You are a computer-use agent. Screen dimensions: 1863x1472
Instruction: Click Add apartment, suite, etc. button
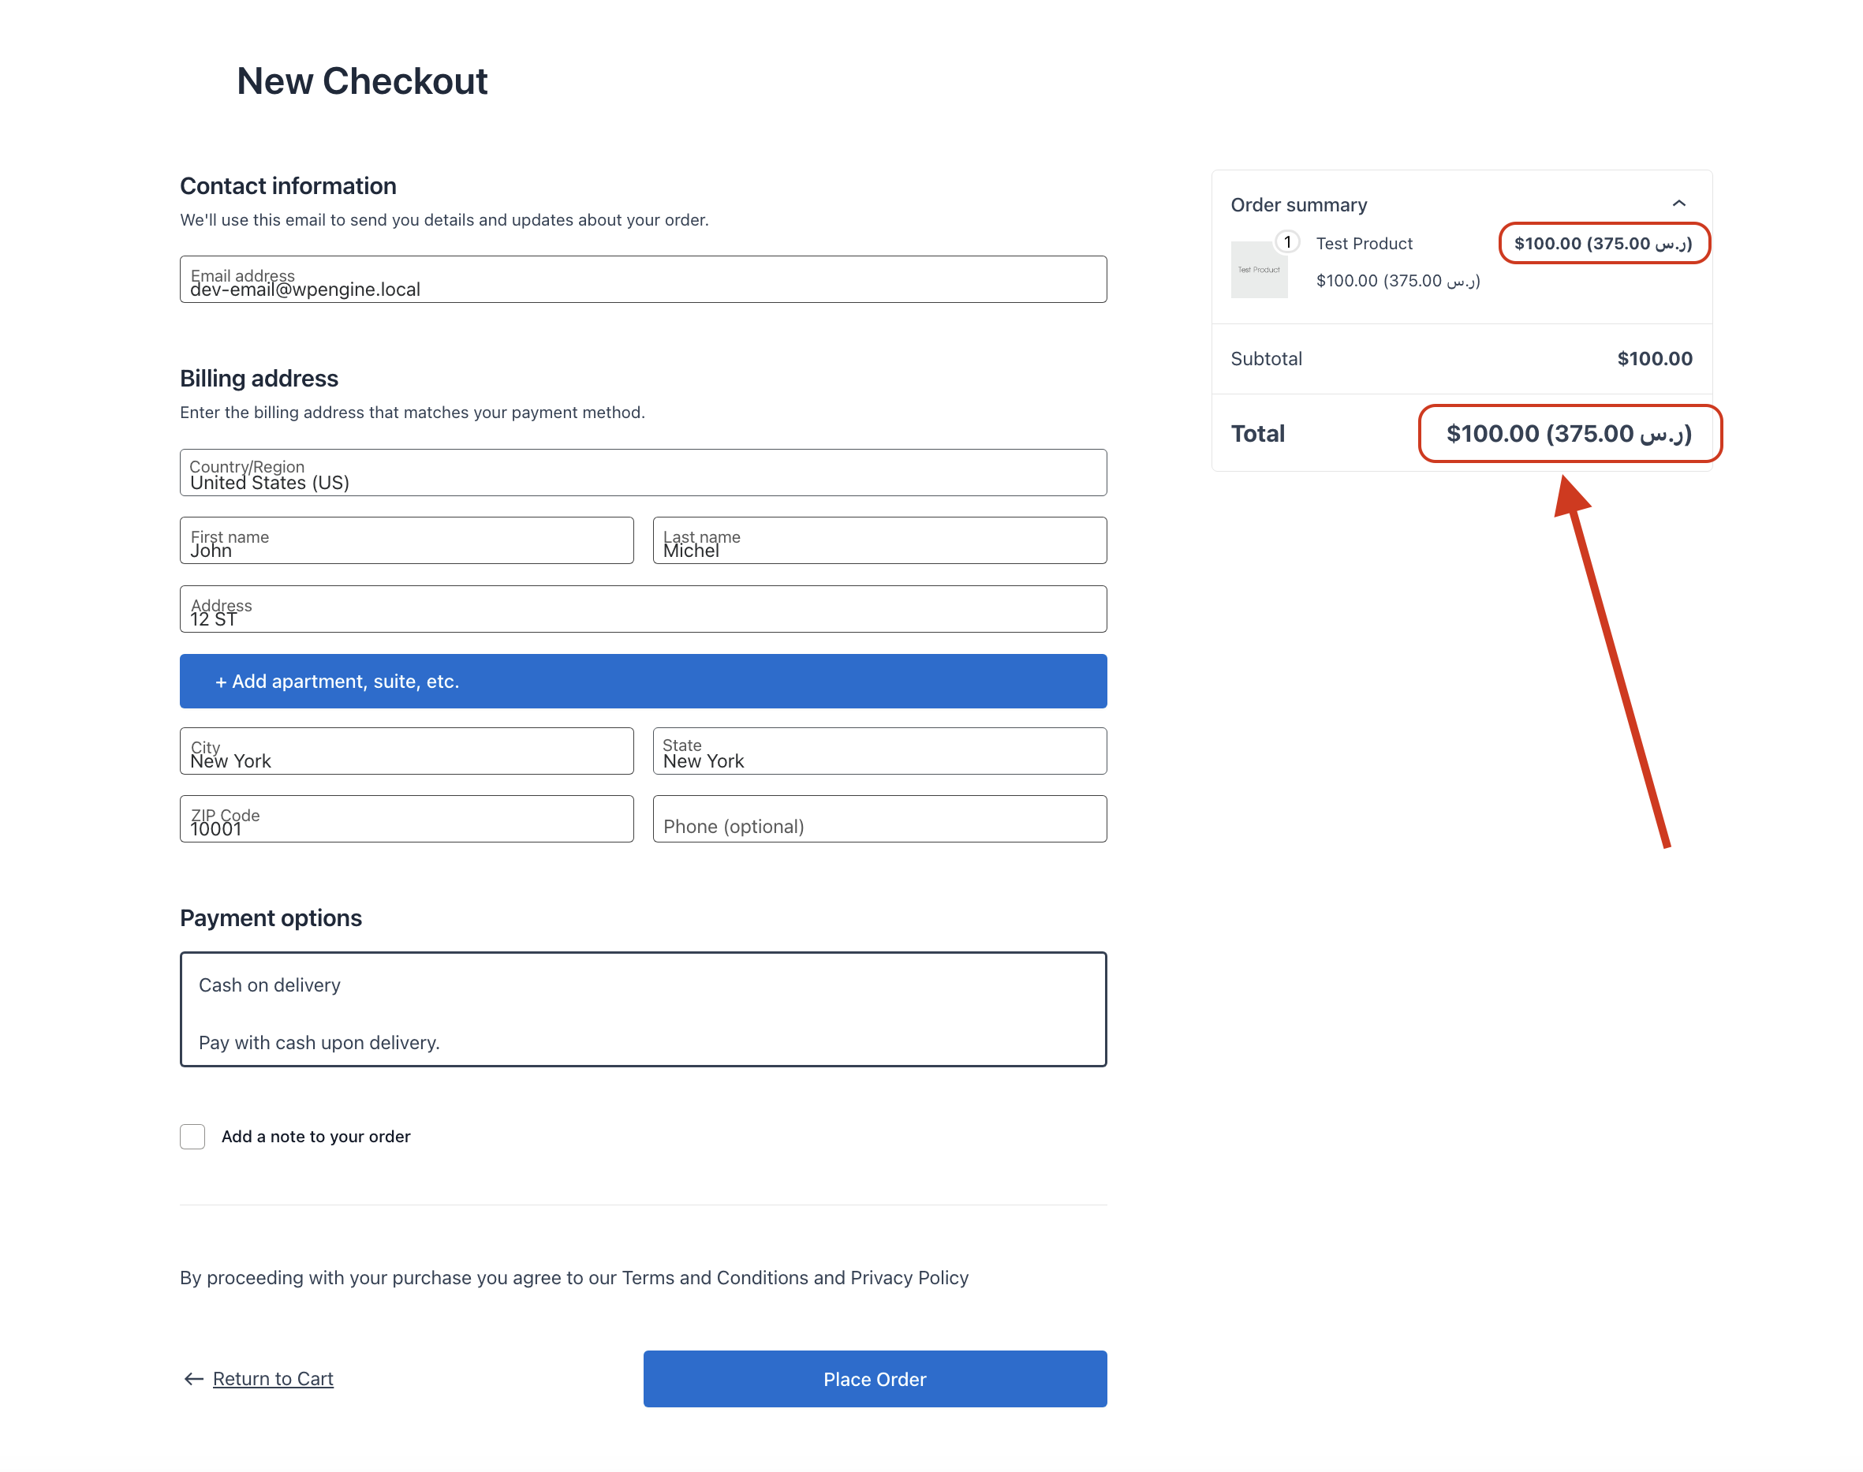[643, 681]
